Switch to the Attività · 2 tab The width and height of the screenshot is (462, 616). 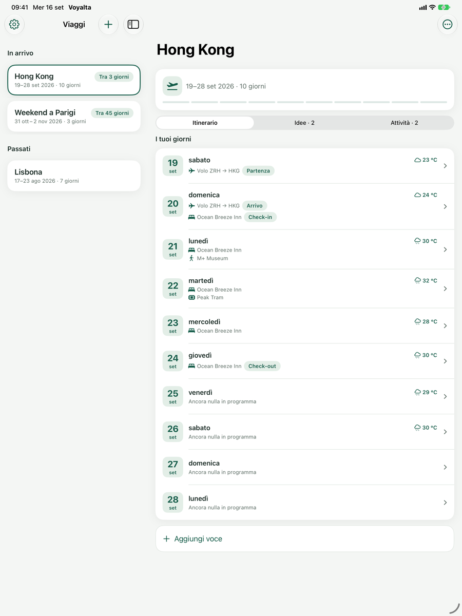(404, 123)
